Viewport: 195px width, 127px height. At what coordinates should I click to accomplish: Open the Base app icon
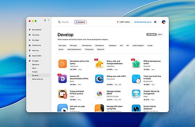tap(136, 94)
